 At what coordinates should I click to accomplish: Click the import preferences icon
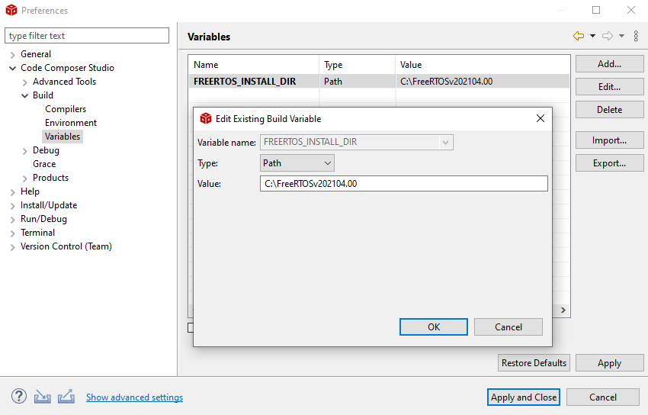pyautogui.click(x=42, y=397)
